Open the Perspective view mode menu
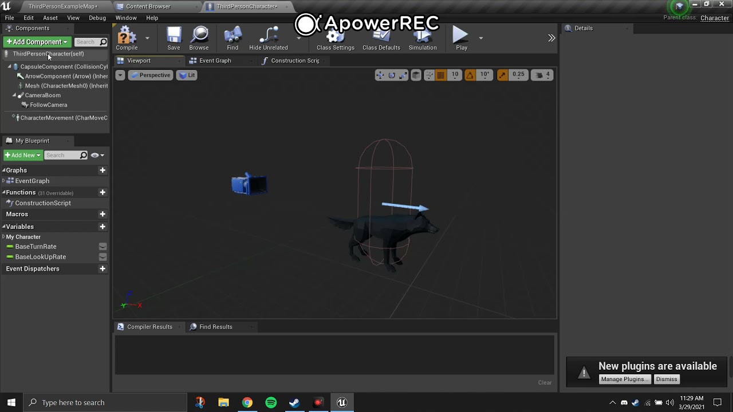The width and height of the screenshot is (733, 412). point(150,75)
